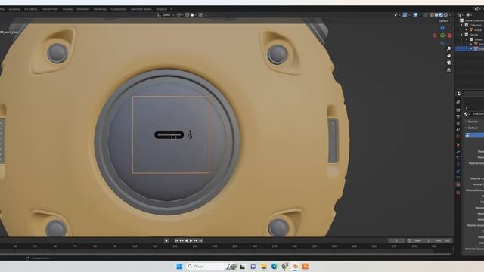
Task: Toggle X-ray mode button
Action: pyautogui.click(x=426, y=15)
